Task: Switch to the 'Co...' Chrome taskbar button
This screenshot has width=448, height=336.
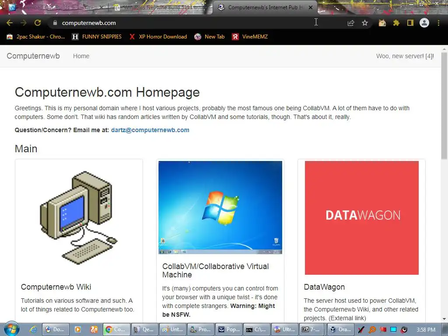Action: click(116, 329)
